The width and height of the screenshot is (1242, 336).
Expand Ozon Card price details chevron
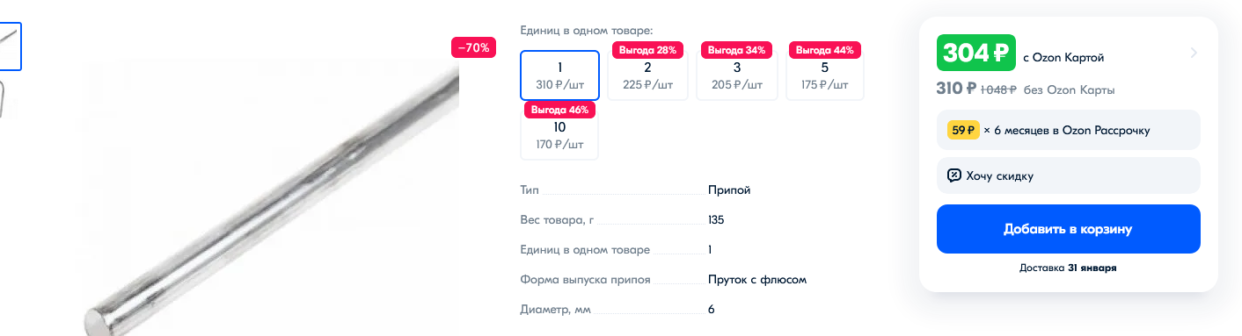click(1194, 53)
